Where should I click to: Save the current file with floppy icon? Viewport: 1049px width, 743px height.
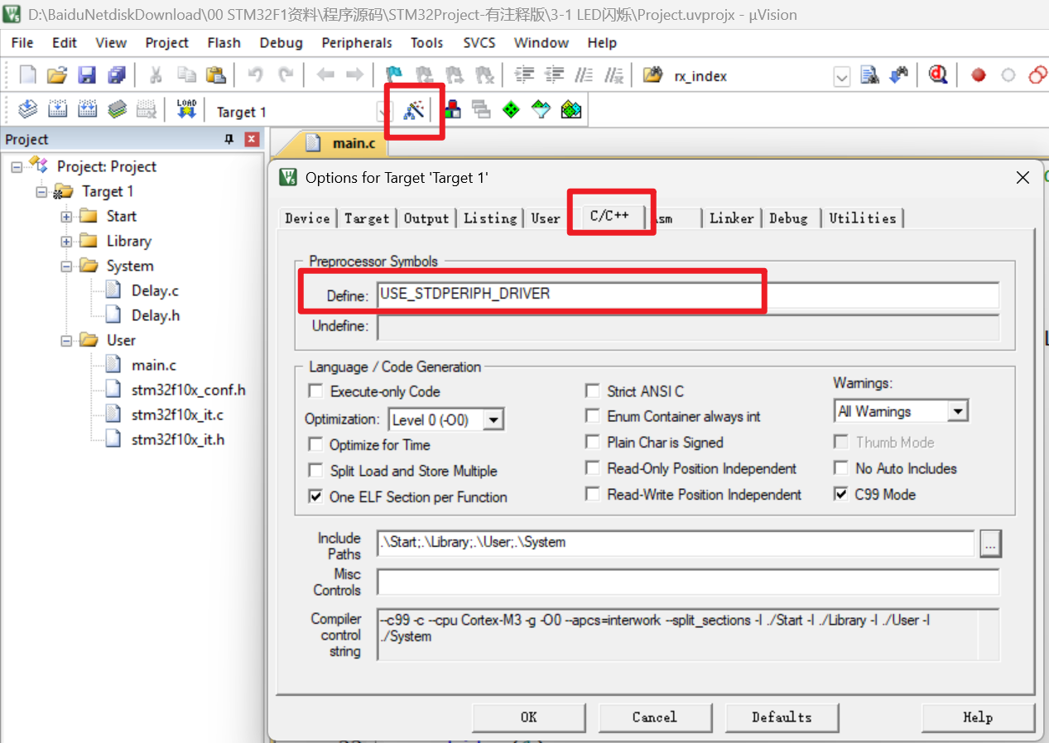tap(87, 75)
